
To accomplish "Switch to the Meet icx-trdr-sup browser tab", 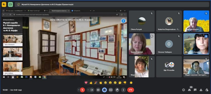I will (x=37, y=11).
